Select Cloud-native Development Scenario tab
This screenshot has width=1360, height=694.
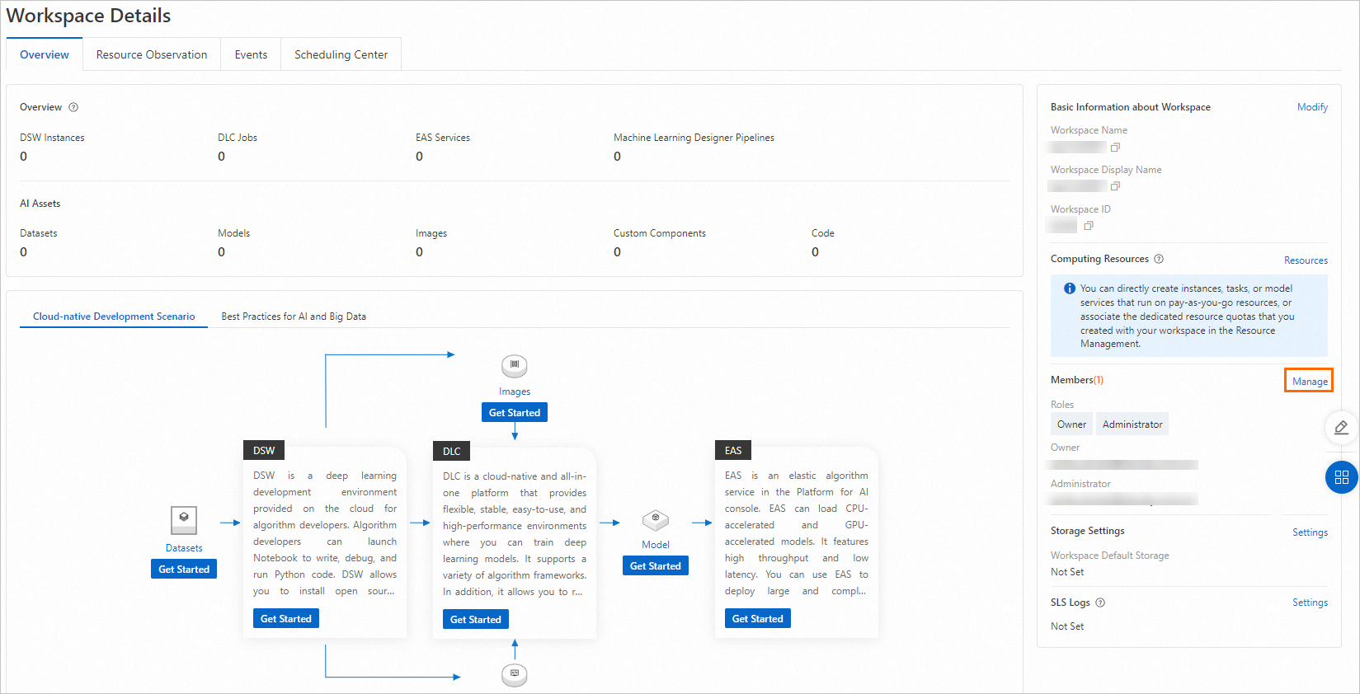114,317
